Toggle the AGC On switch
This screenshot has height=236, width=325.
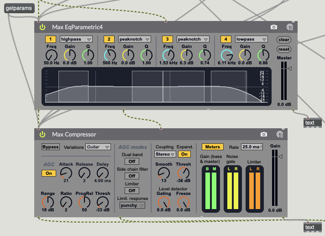tap(47, 173)
